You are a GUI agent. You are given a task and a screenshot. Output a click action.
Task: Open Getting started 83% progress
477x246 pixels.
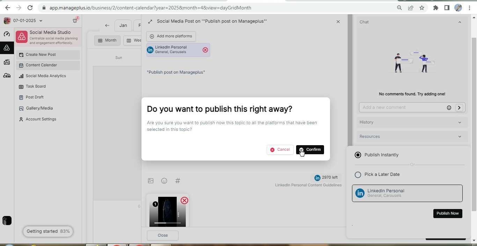pyautogui.click(x=48, y=231)
